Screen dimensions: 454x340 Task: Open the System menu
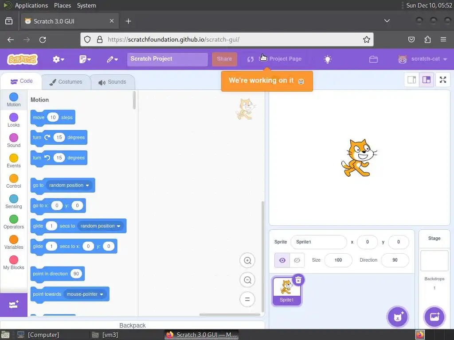tap(86, 5)
